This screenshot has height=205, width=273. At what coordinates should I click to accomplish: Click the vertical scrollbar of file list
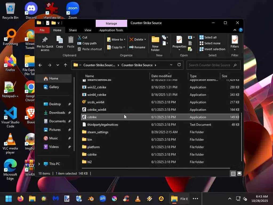click(x=242, y=137)
